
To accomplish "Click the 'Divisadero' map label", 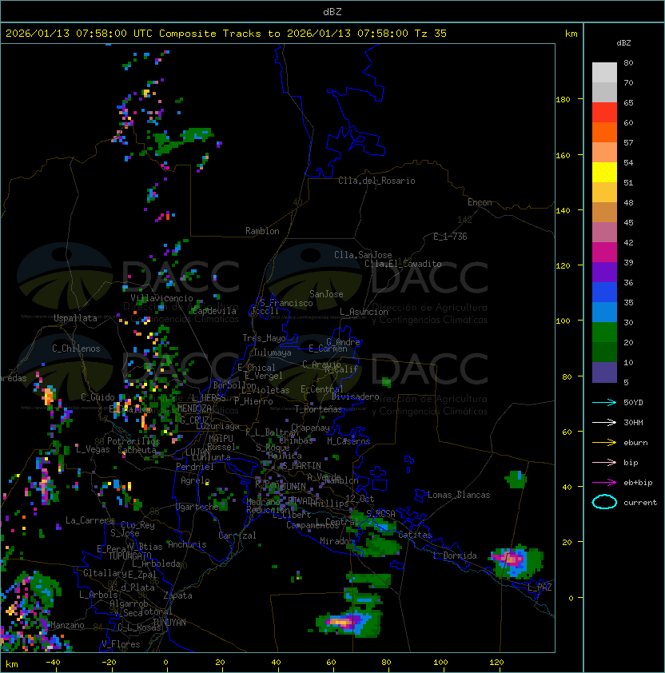I will [x=355, y=396].
